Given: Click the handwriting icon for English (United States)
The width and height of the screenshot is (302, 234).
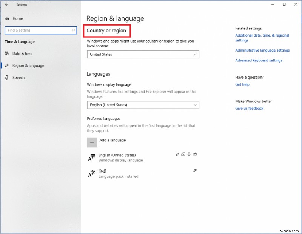Looking at the screenshot, I should pyautogui.click(x=195, y=154).
